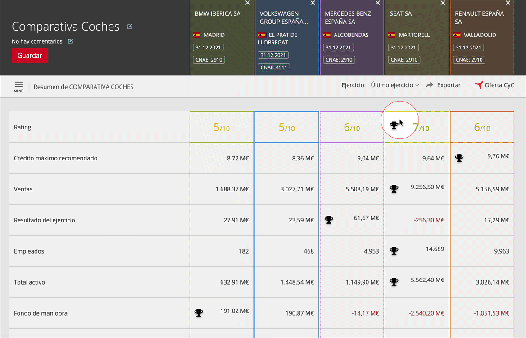Remove VOLKSWAGEN GROUP ESPAÑA column
This screenshot has width=526, height=338.
click(x=313, y=3)
